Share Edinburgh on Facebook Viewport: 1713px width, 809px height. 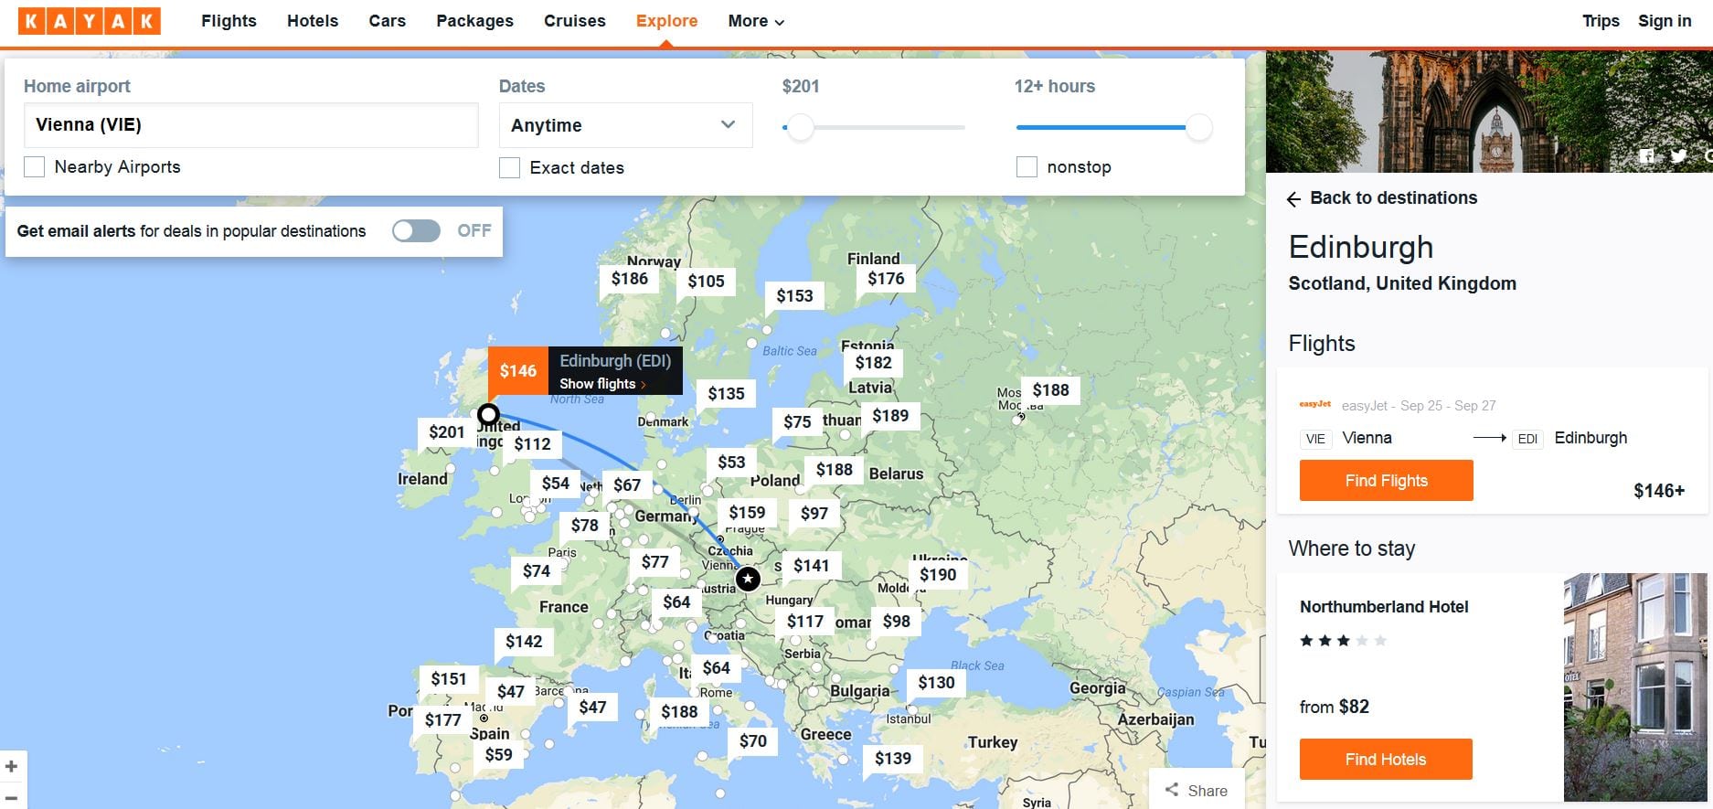1646,156
